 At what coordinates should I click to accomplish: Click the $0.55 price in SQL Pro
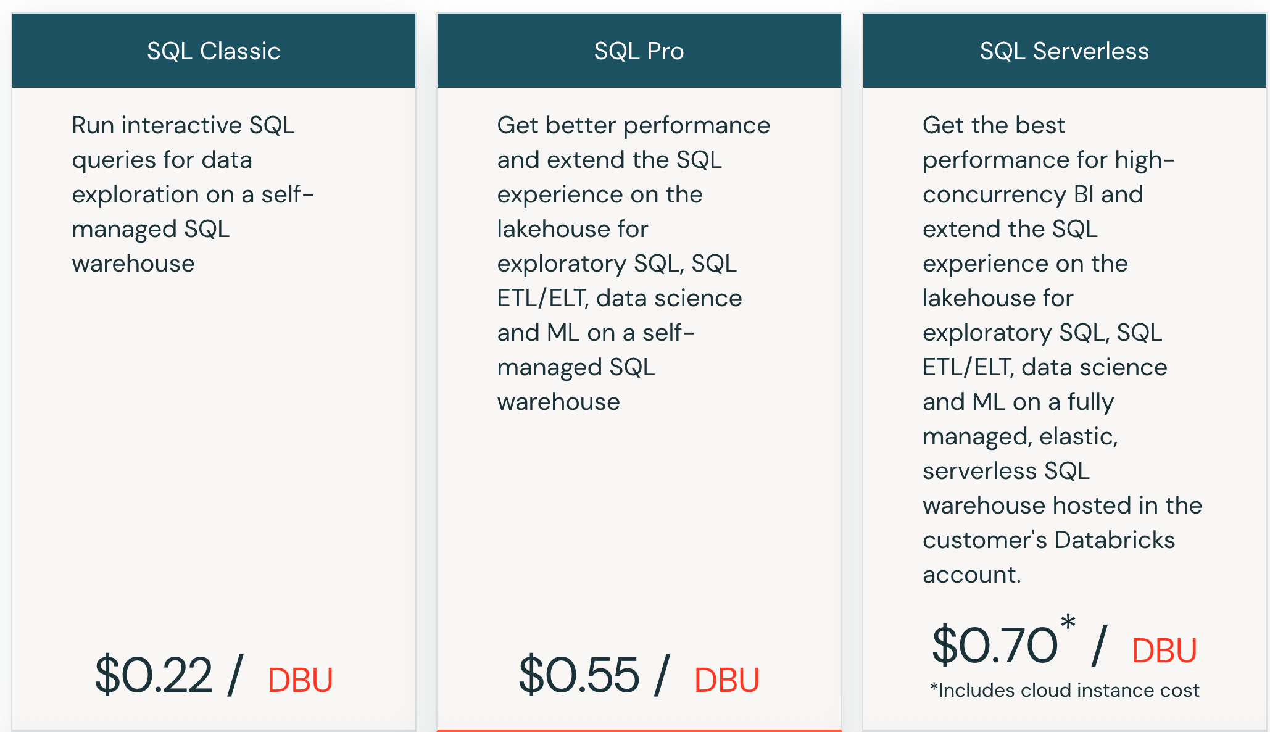pos(579,675)
